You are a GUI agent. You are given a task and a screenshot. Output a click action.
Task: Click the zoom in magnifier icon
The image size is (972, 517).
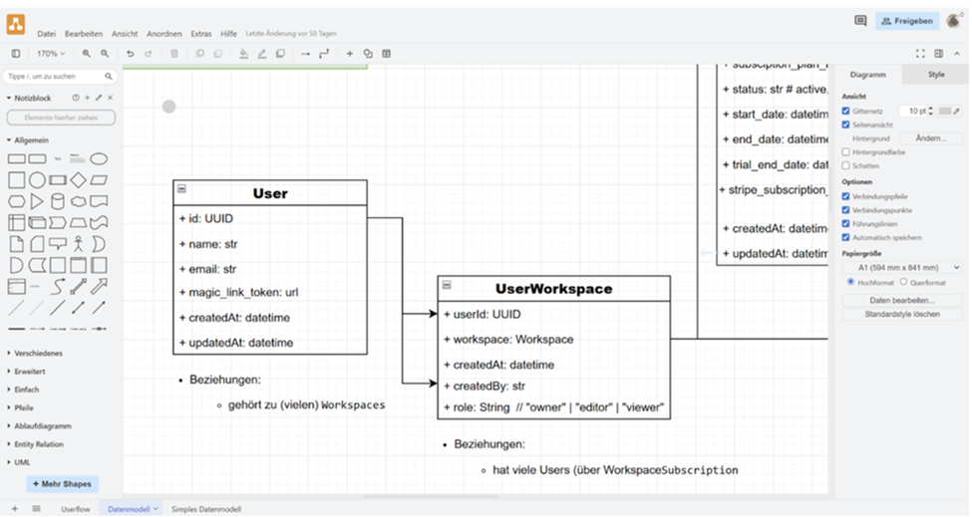87,54
